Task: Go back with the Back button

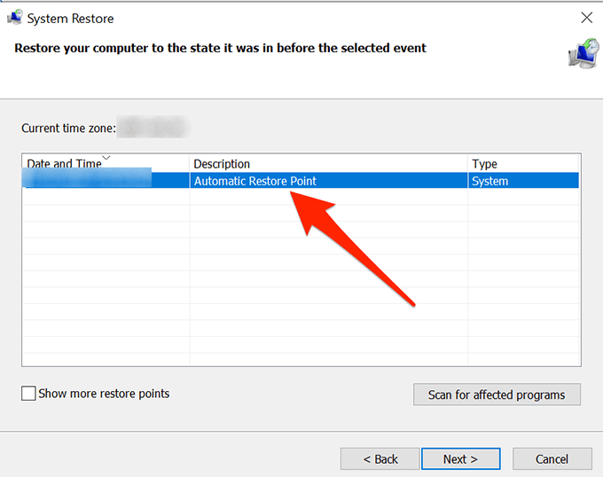Action: (380, 459)
